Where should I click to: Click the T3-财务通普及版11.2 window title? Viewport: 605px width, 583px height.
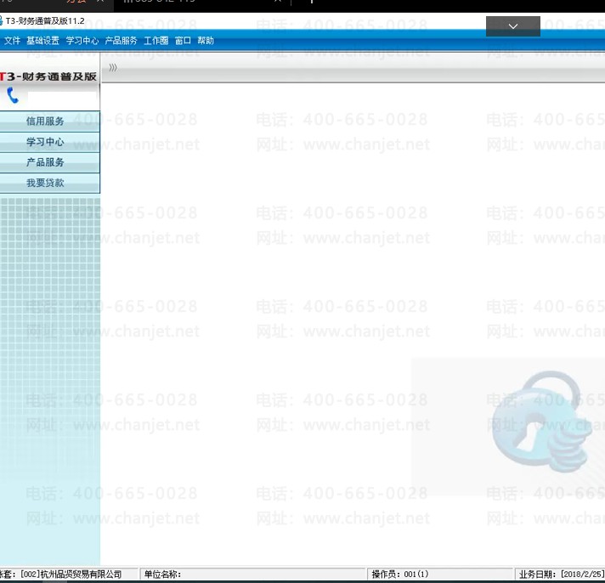(x=45, y=21)
